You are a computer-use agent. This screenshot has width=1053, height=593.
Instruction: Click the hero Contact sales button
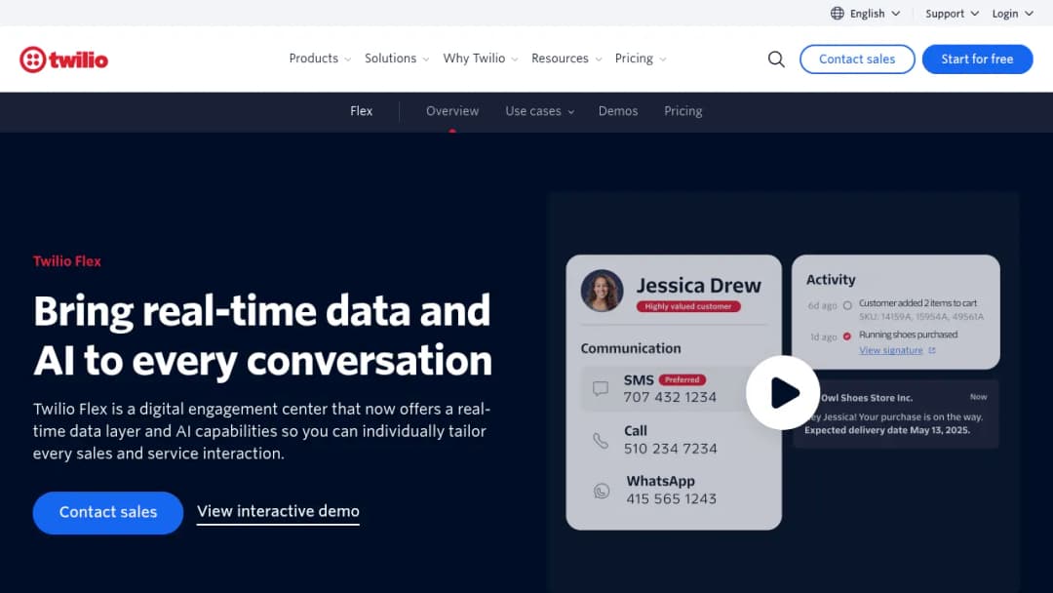coord(107,512)
